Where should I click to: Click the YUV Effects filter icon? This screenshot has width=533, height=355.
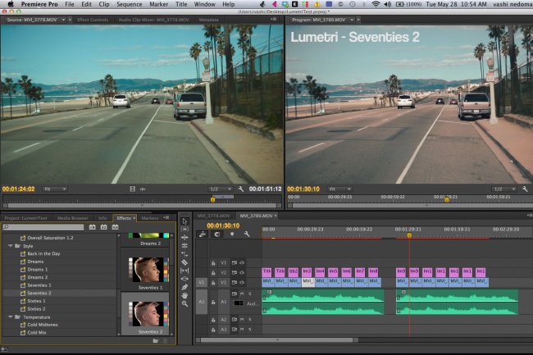point(116,227)
